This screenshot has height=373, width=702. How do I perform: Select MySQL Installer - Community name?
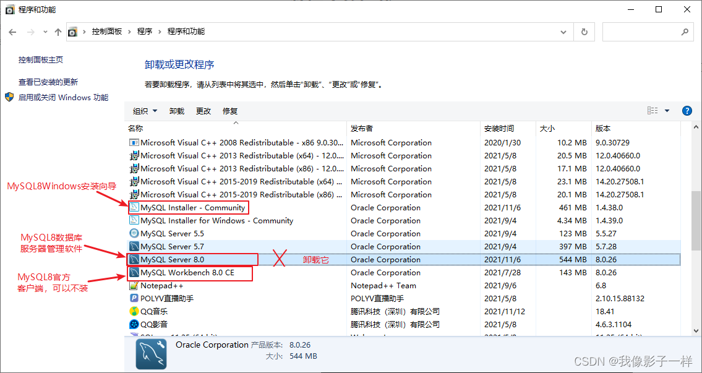[x=192, y=208]
